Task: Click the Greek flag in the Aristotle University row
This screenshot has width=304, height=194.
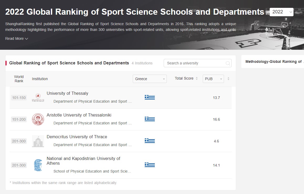Action: pos(150,119)
